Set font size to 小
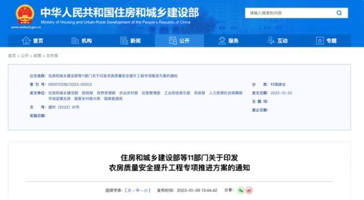Viewport: 364px width, 200px height. coord(146,191)
